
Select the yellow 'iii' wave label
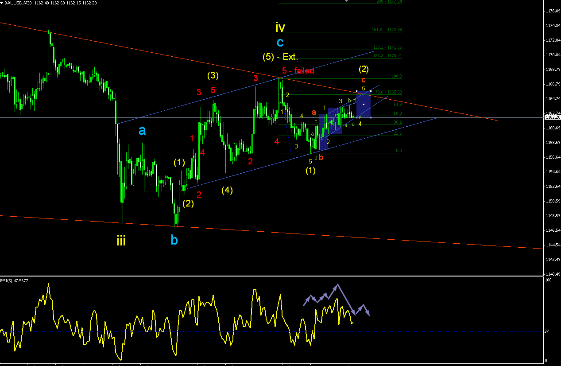coord(121,241)
